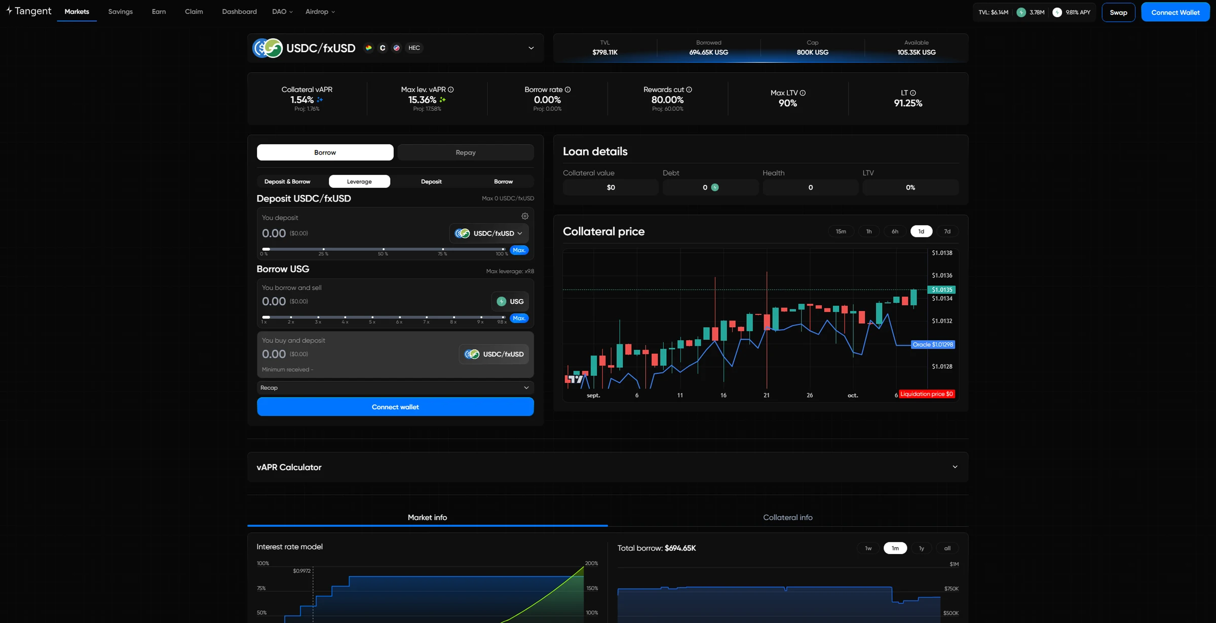
Task: Open the deposit settings gear icon
Action: pos(525,216)
